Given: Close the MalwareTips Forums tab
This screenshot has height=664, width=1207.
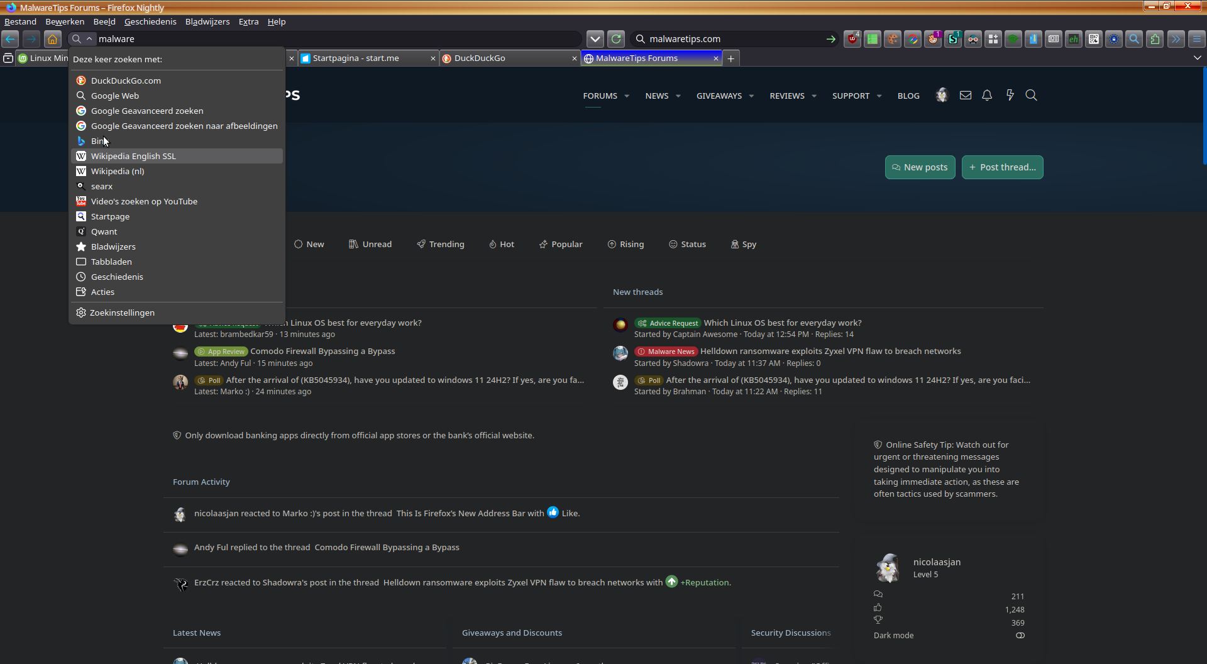Looking at the screenshot, I should (715, 58).
